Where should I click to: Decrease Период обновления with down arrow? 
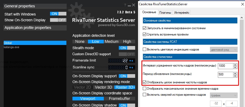[235, 76]
